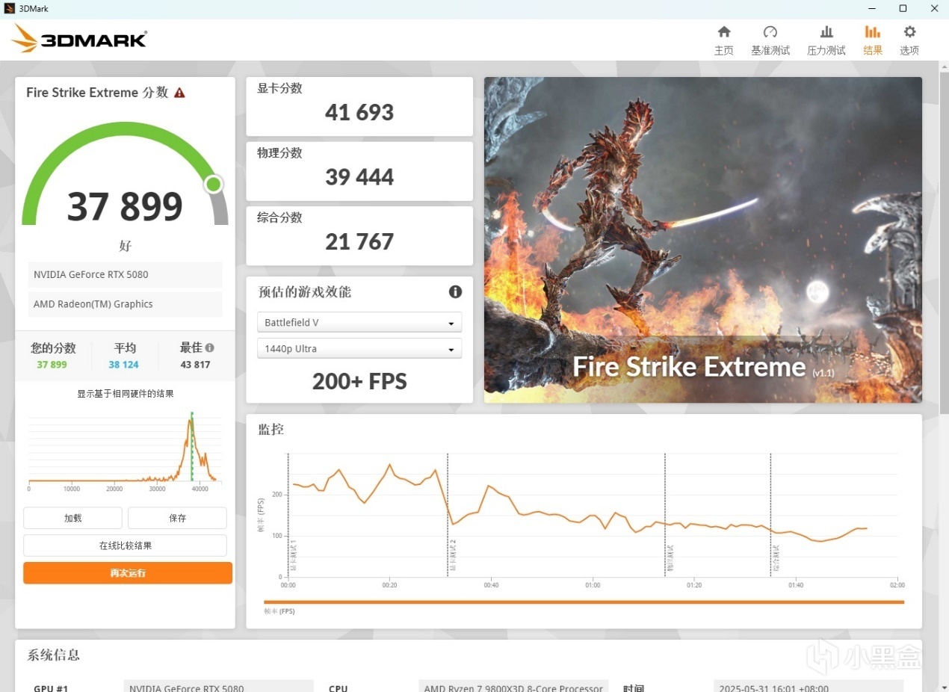Click the NVIDIA GeForce RTX 5080 label under score

(x=125, y=274)
